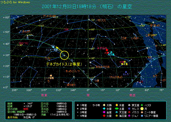
Task: Click the アンドロメダ constellation label
Action: (49, 16)
